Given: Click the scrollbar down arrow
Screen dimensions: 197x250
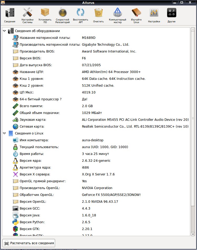Looking at the screenshot, I should point(193,234).
